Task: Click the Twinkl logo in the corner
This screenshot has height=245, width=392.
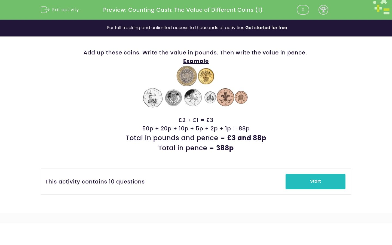Action: pos(381,7)
